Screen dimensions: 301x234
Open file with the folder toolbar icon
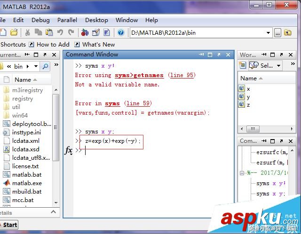[x=14, y=32]
